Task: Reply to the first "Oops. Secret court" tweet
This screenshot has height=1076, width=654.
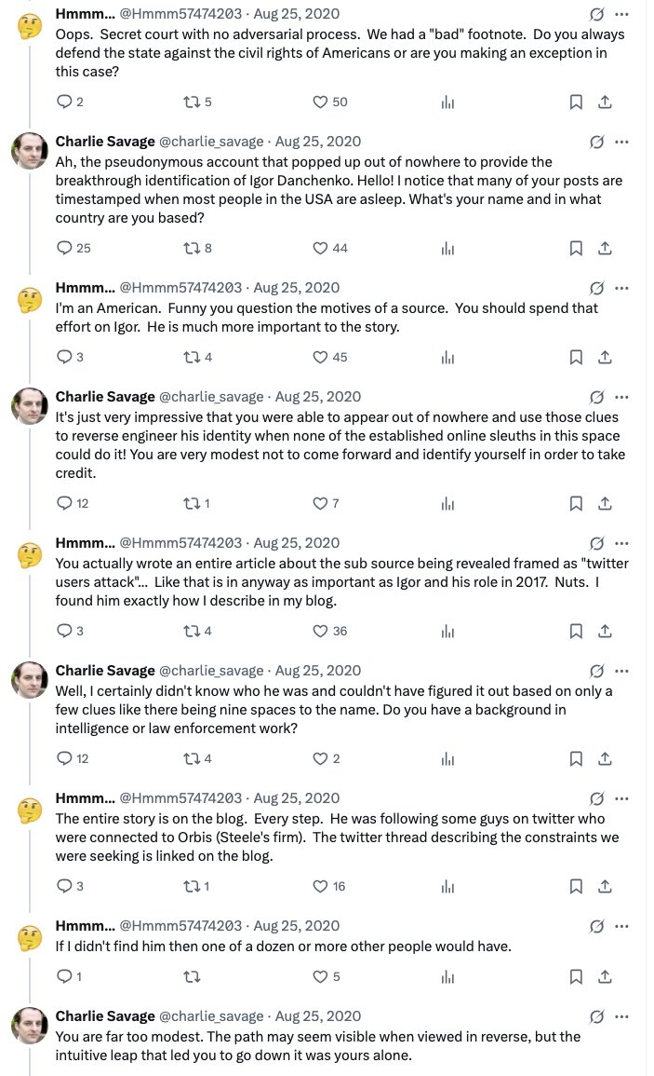Action: pos(64,102)
